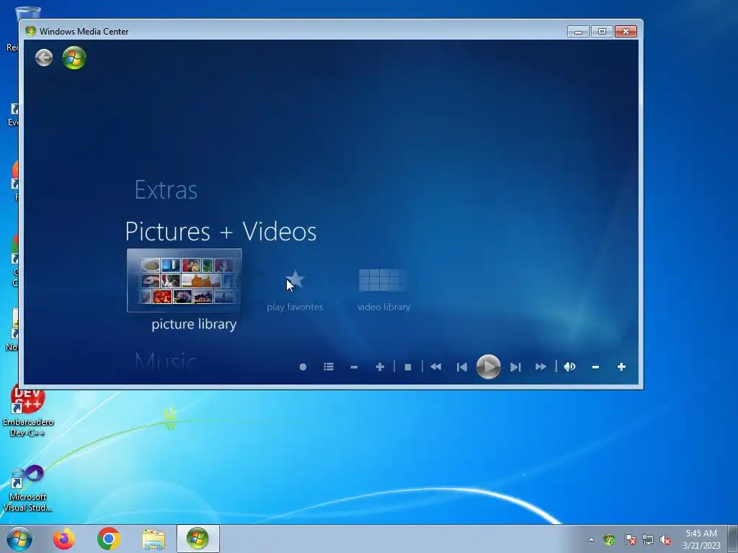The image size is (738, 553).
Task: Open the guide list icon in transport bar
Action: [x=329, y=367]
